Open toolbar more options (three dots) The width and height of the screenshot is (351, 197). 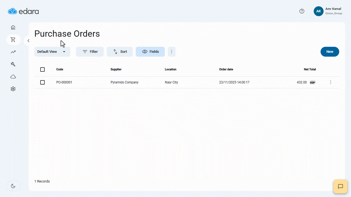click(x=172, y=52)
